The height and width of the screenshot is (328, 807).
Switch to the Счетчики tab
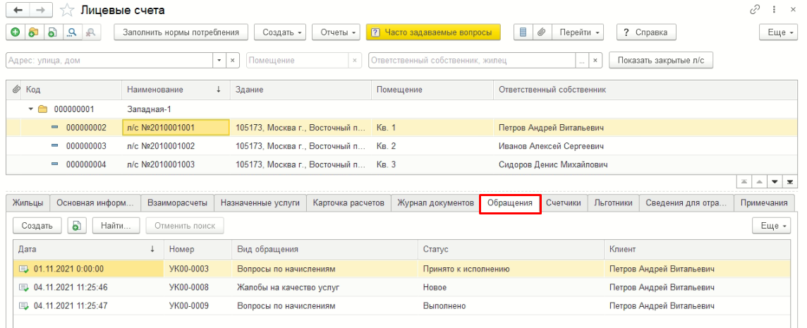tap(563, 203)
